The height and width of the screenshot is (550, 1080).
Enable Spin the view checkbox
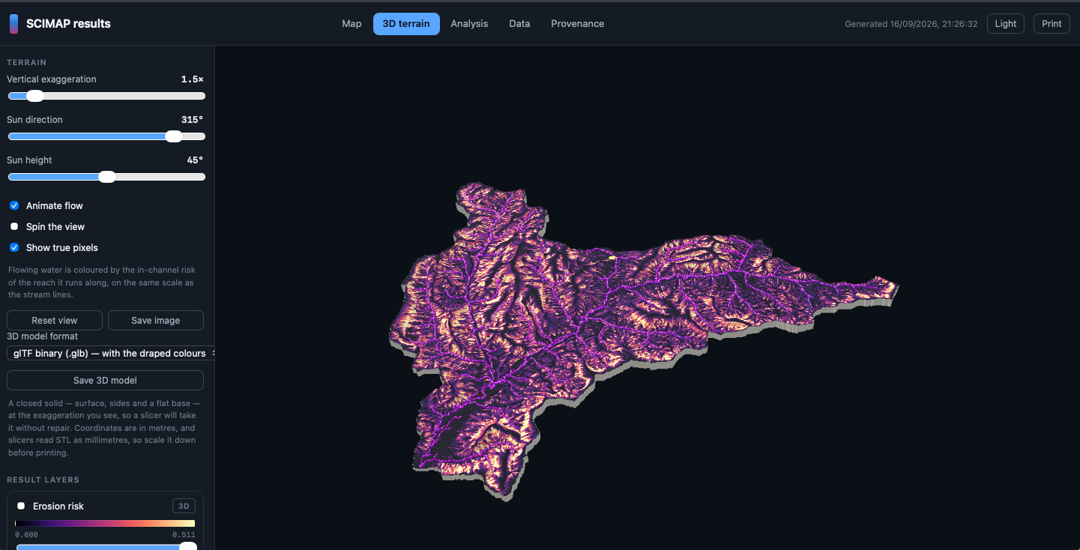click(x=14, y=226)
